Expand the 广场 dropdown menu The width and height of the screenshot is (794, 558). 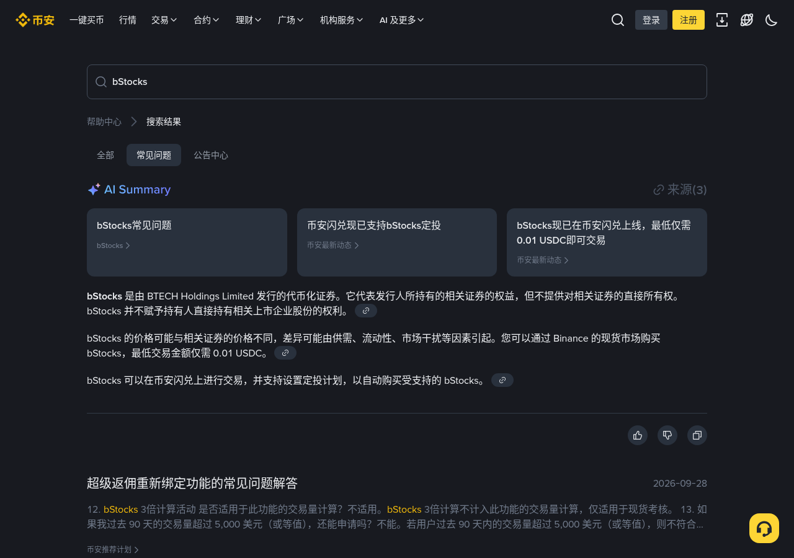point(291,20)
